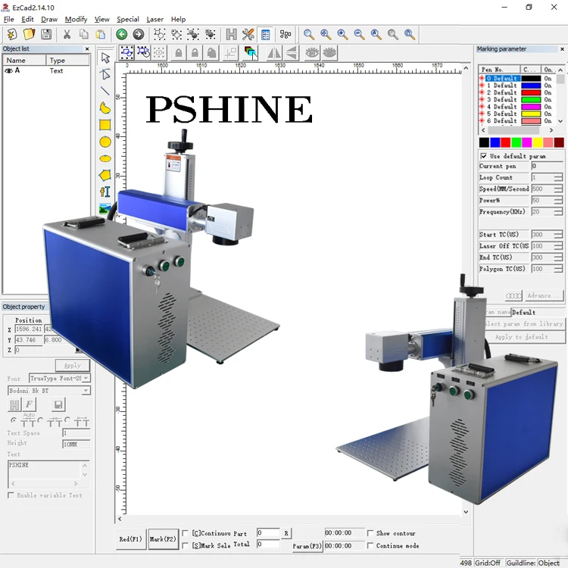Click the Apply button in Object property
This screenshot has height=568, width=568.
(73, 365)
